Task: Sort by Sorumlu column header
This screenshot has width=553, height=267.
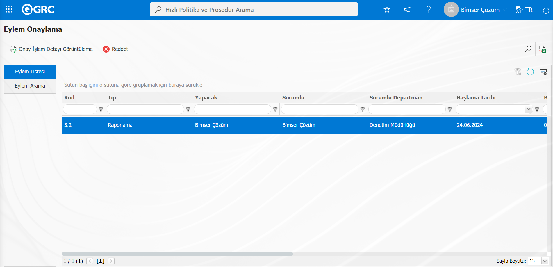Action: (x=293, y=97)
